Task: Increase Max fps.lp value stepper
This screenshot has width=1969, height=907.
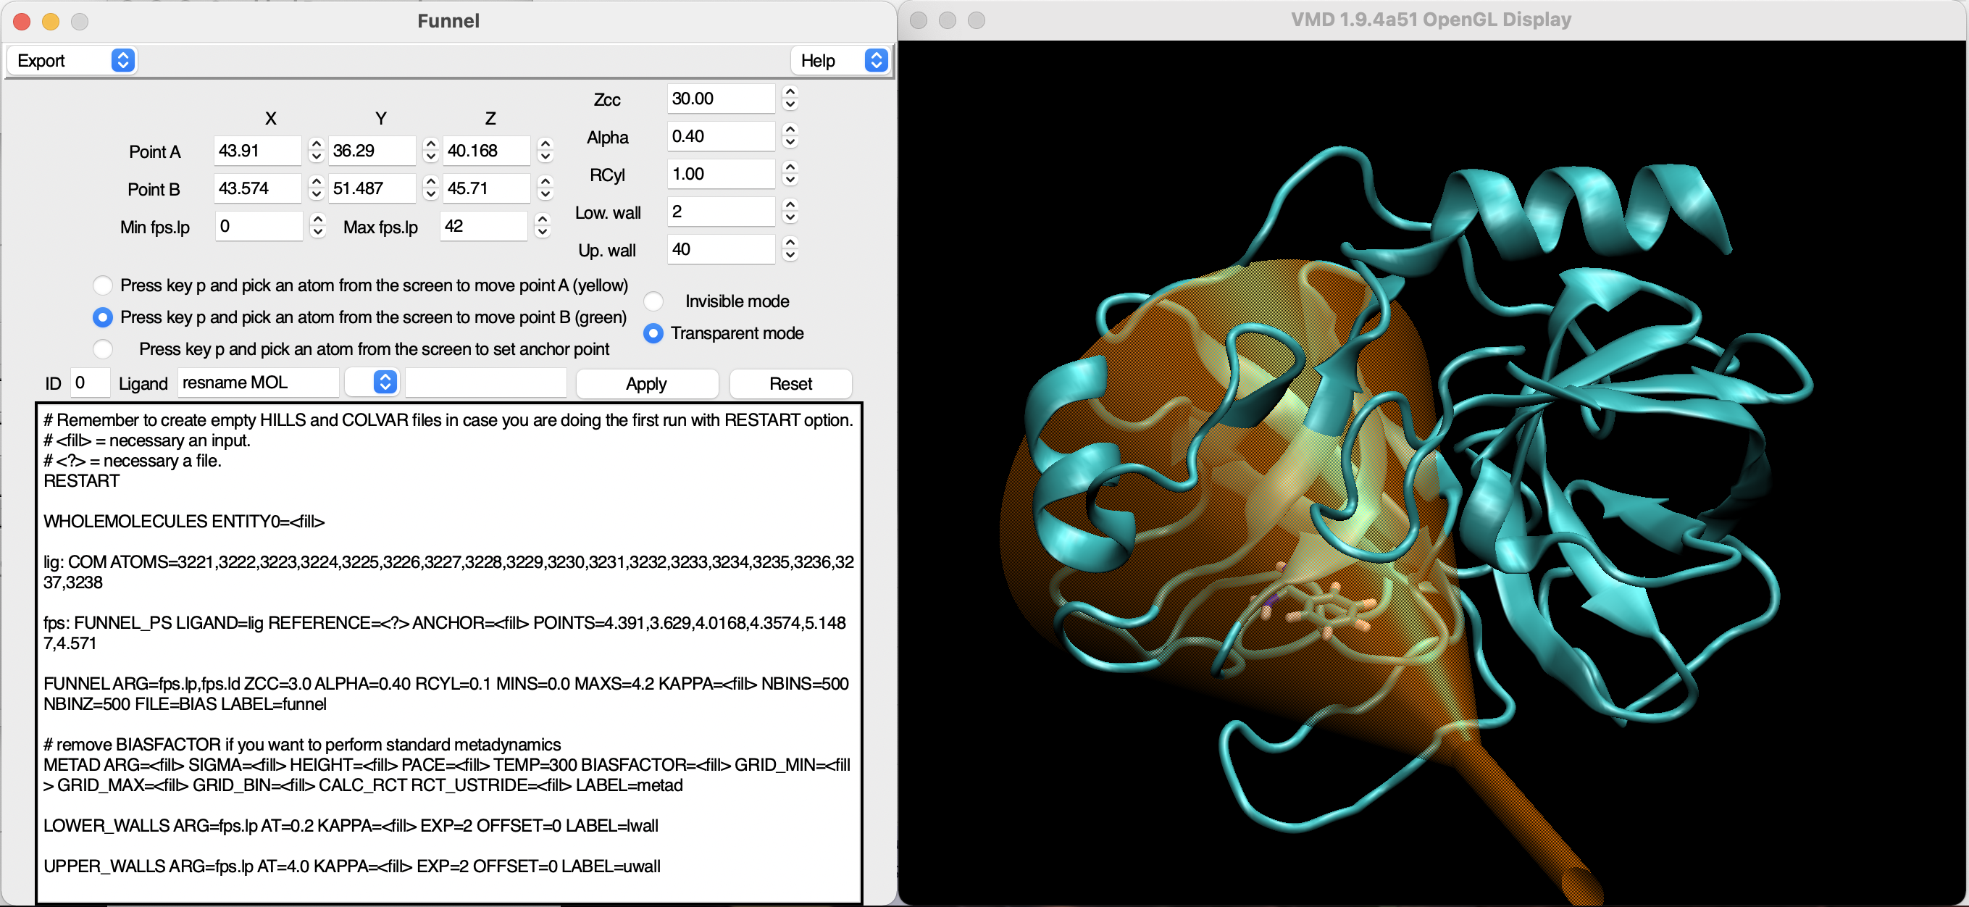Action: 543,220
